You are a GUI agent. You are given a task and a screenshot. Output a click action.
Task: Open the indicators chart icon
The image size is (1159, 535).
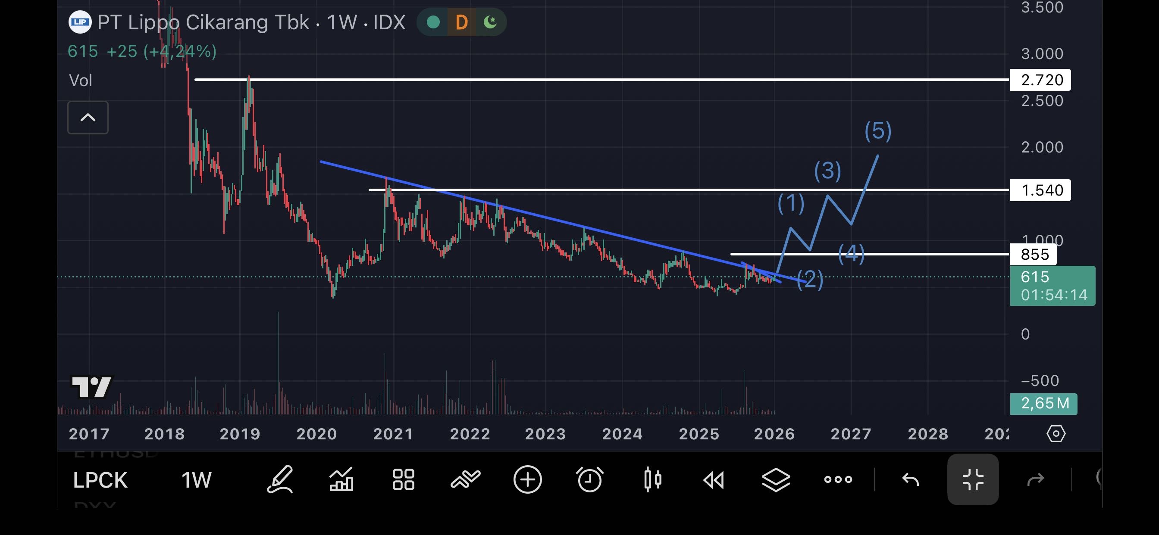[341, 480]
